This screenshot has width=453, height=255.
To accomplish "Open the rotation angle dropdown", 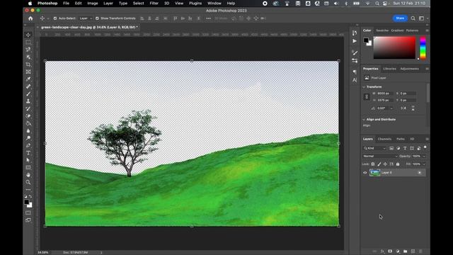I will point(391,108).
